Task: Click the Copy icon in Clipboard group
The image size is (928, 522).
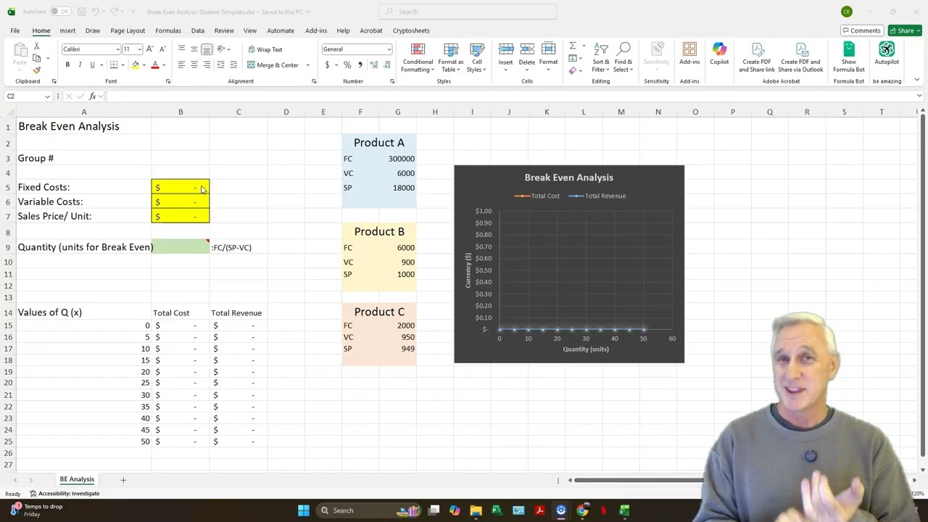Action: (x=37, y=59)
